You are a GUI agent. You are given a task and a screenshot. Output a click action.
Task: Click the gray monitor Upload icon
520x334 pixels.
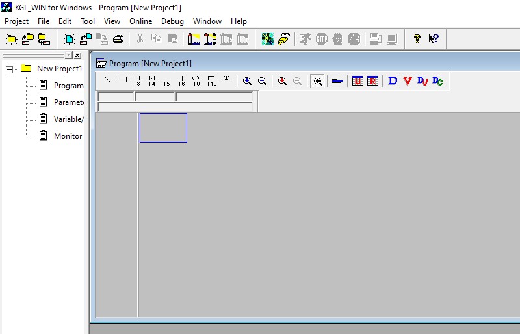click(392, 39)
